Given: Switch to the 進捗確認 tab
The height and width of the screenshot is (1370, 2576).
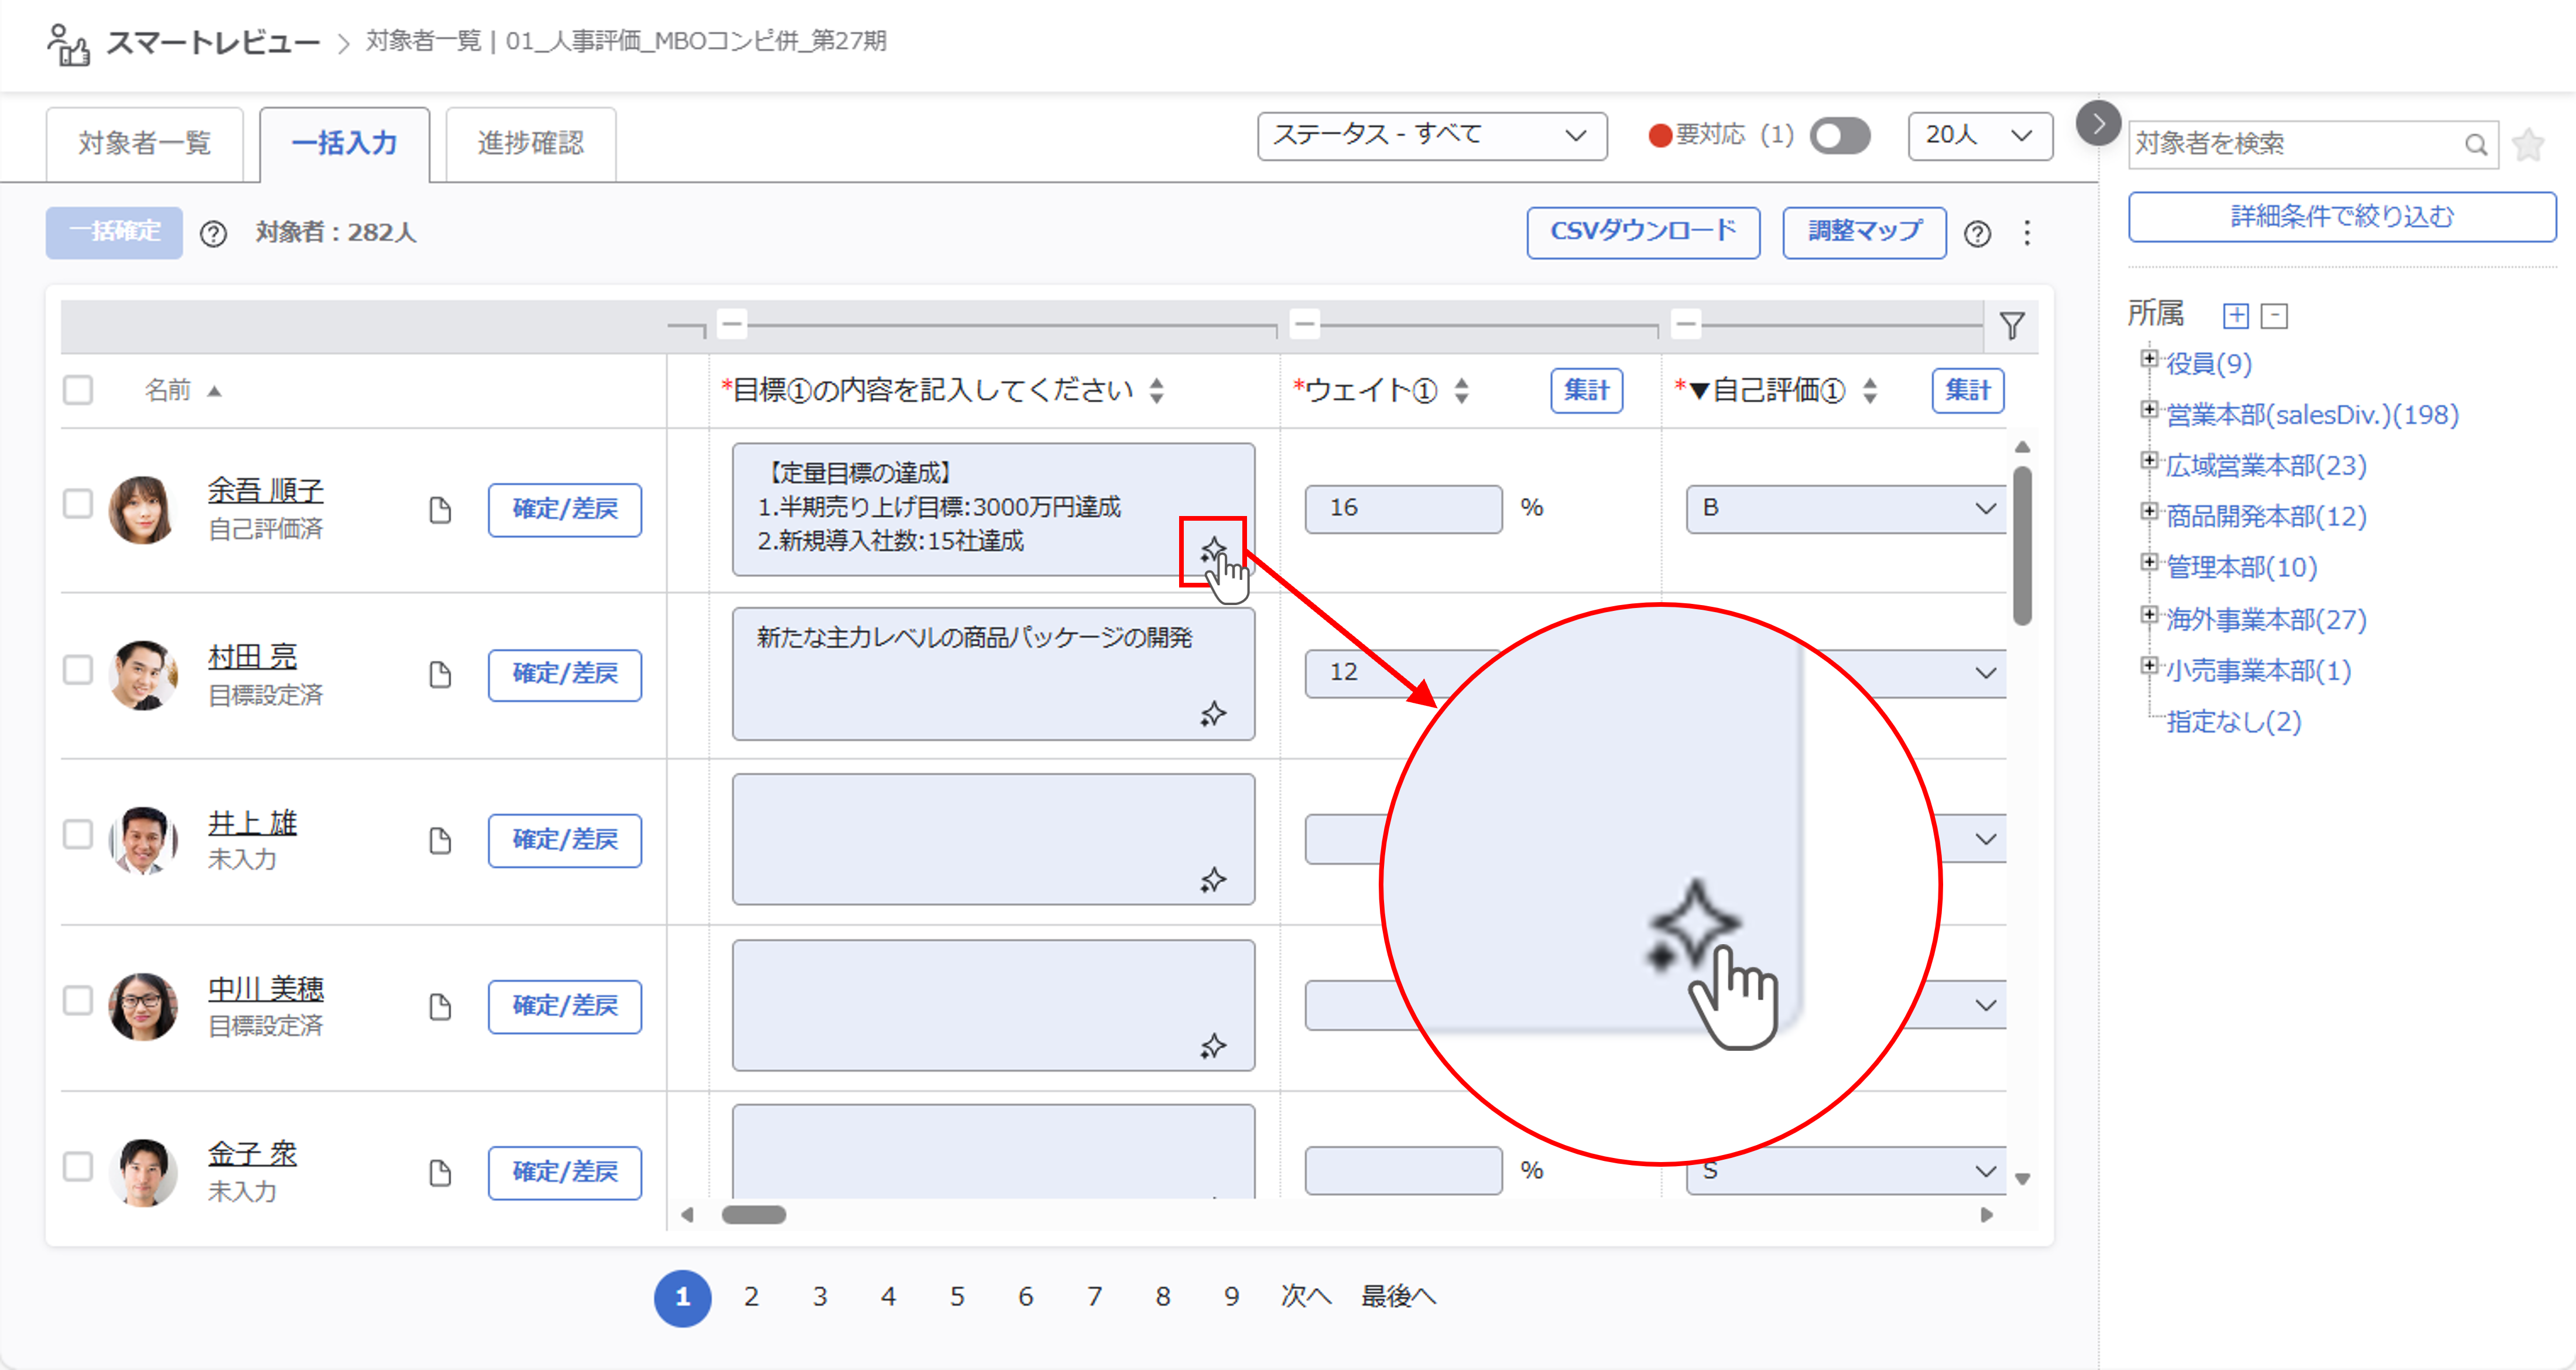Looking at the screenshot, I should [530, 142].
